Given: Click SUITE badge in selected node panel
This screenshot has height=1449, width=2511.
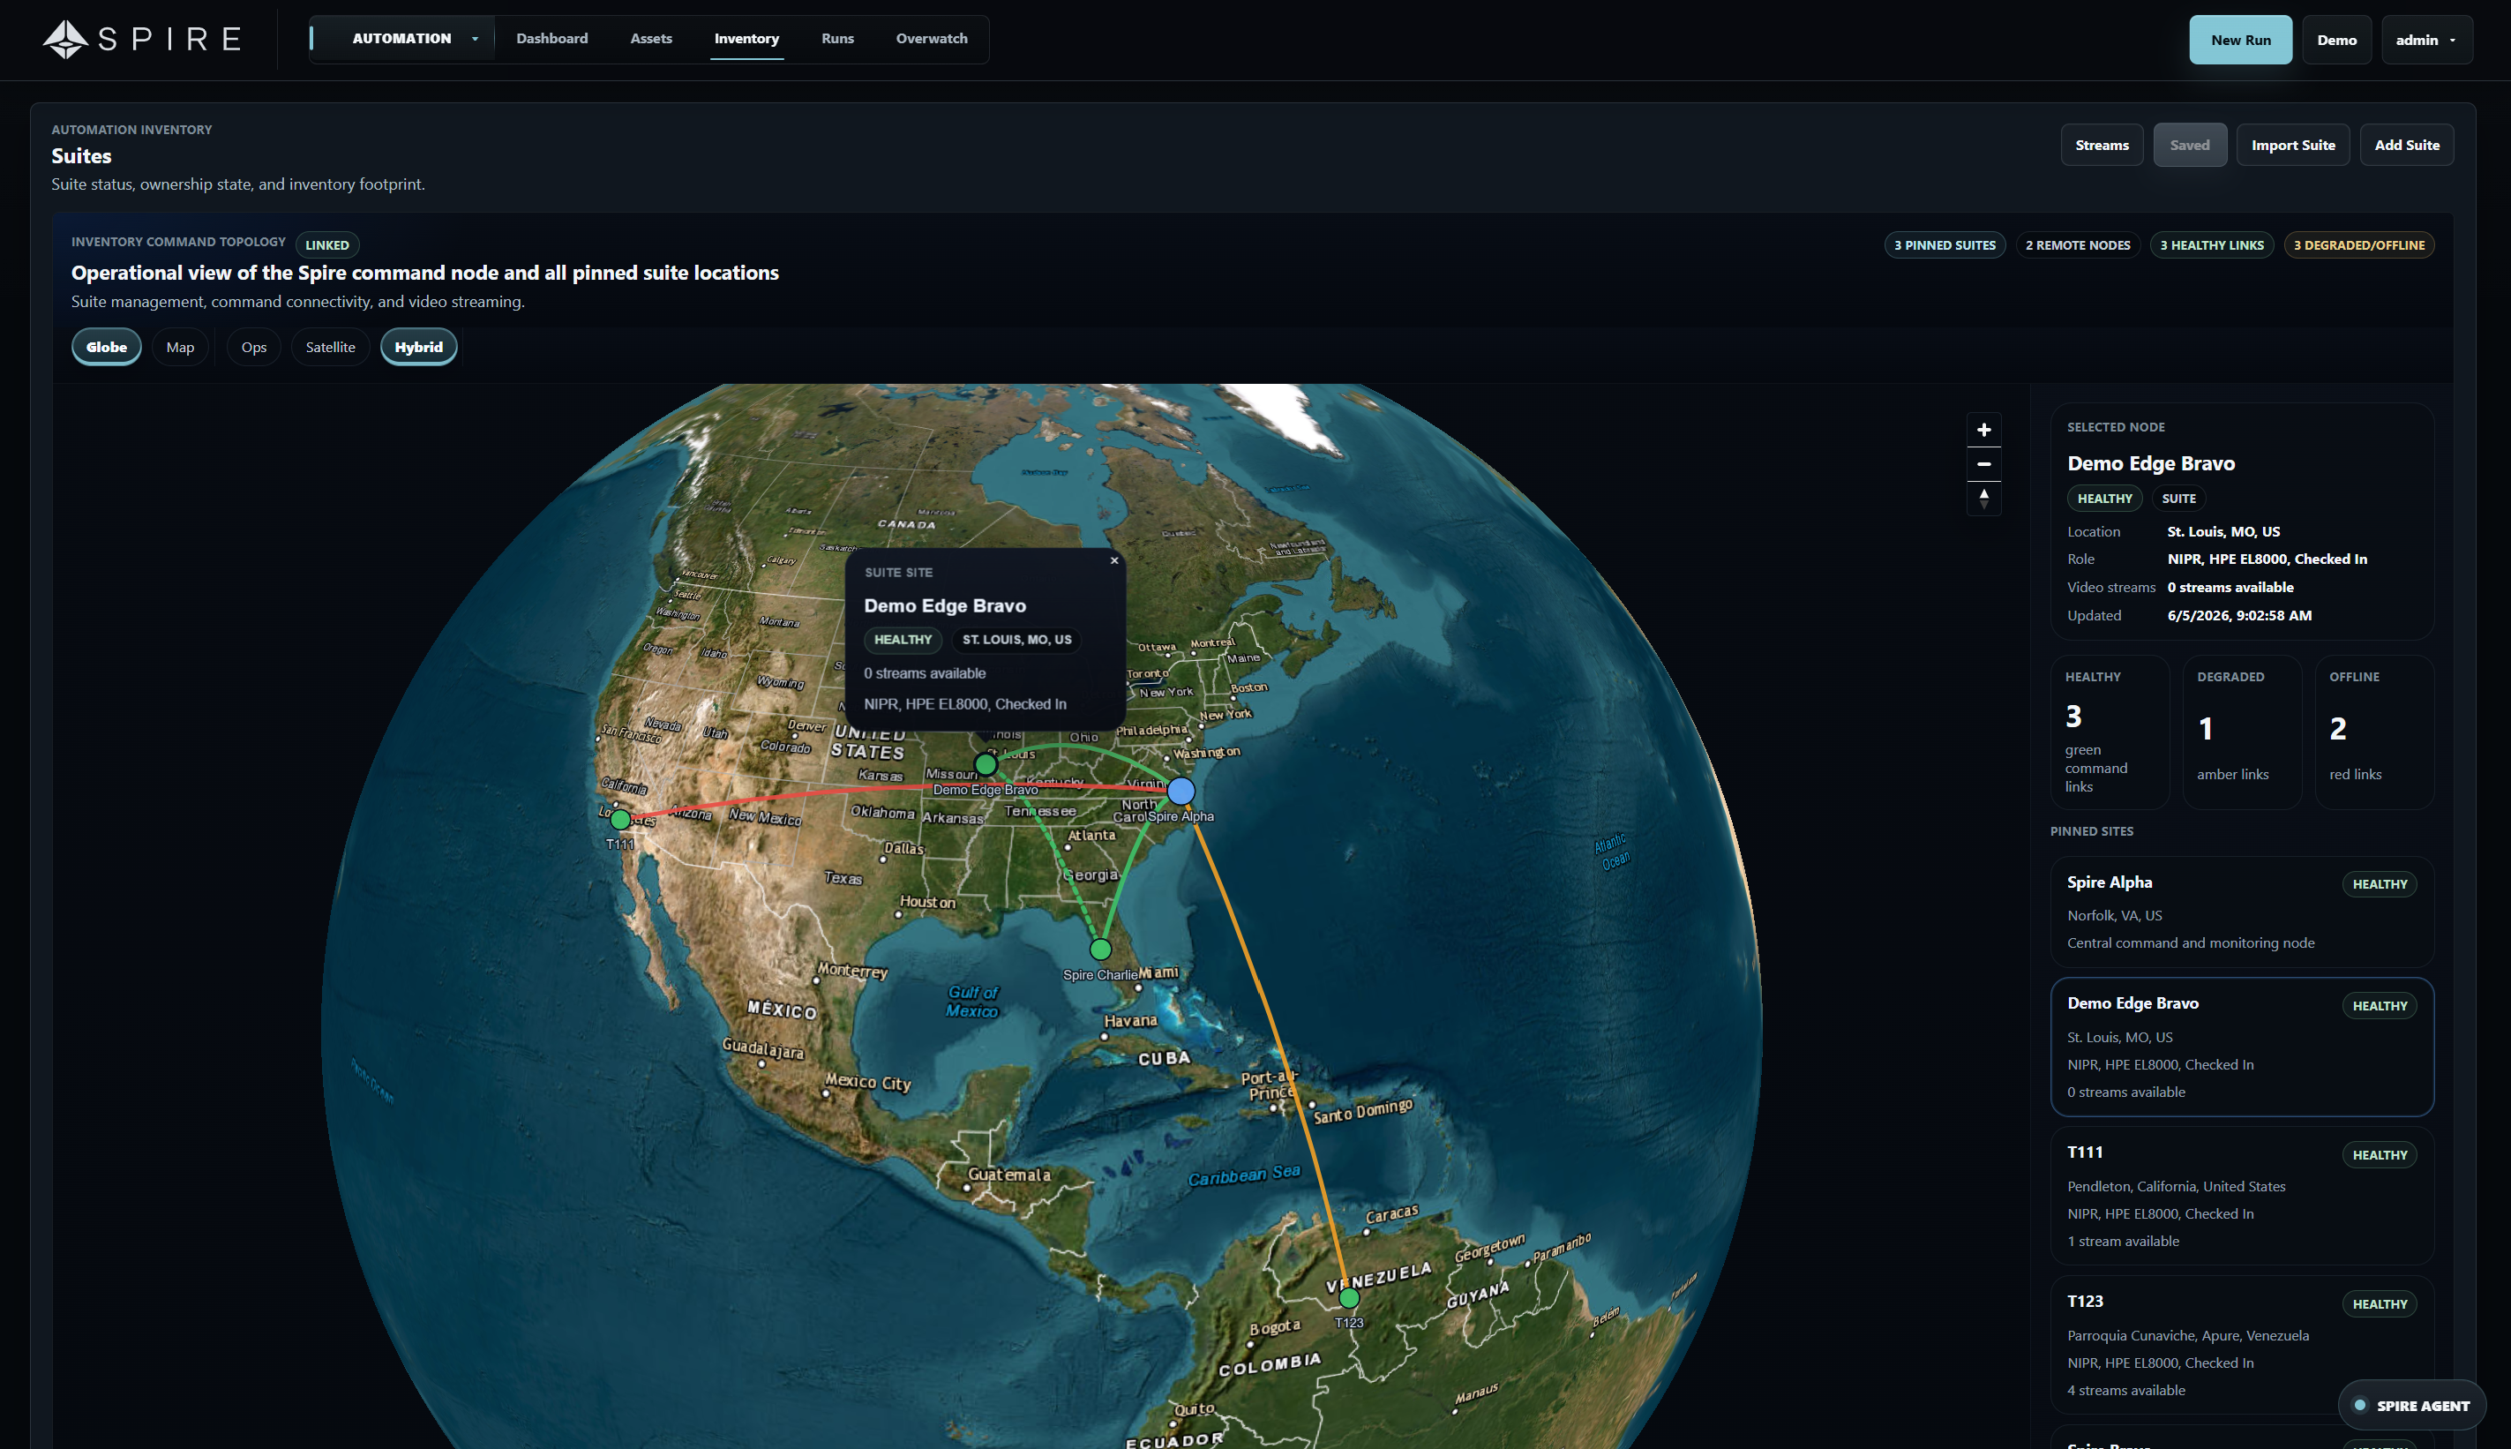Looking at the screenshot, I should (x=2177, y=499).
